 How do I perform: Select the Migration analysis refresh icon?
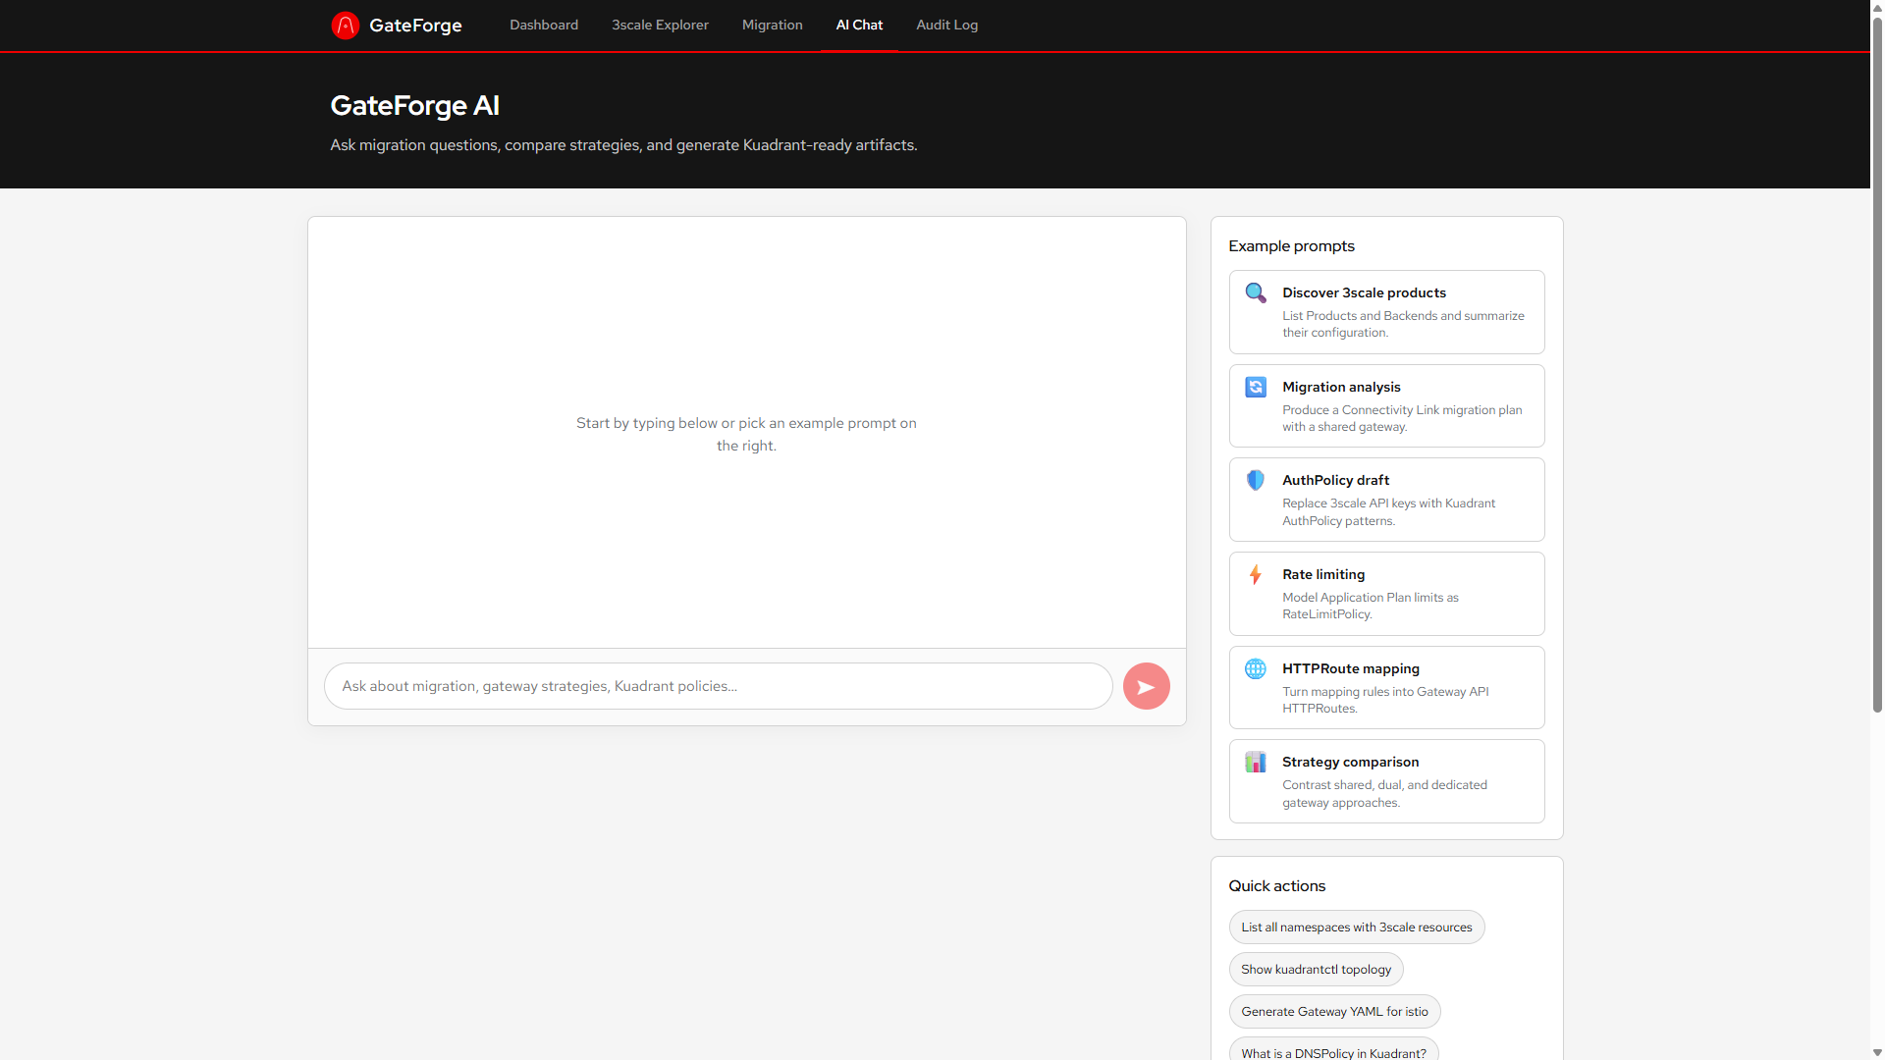(x=1256, y=387)
